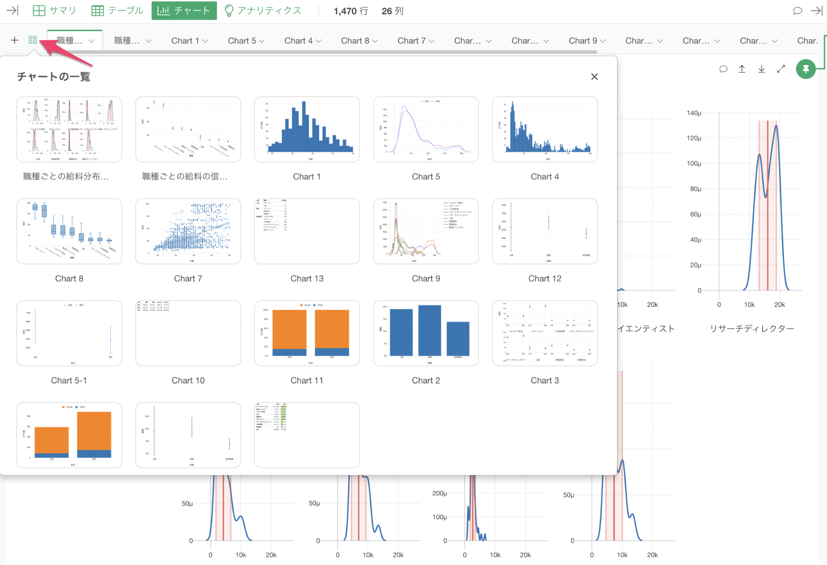Close the チャートの一覧 popup
The height and width of the screenshot is (565, 827).
coord(594,76)
